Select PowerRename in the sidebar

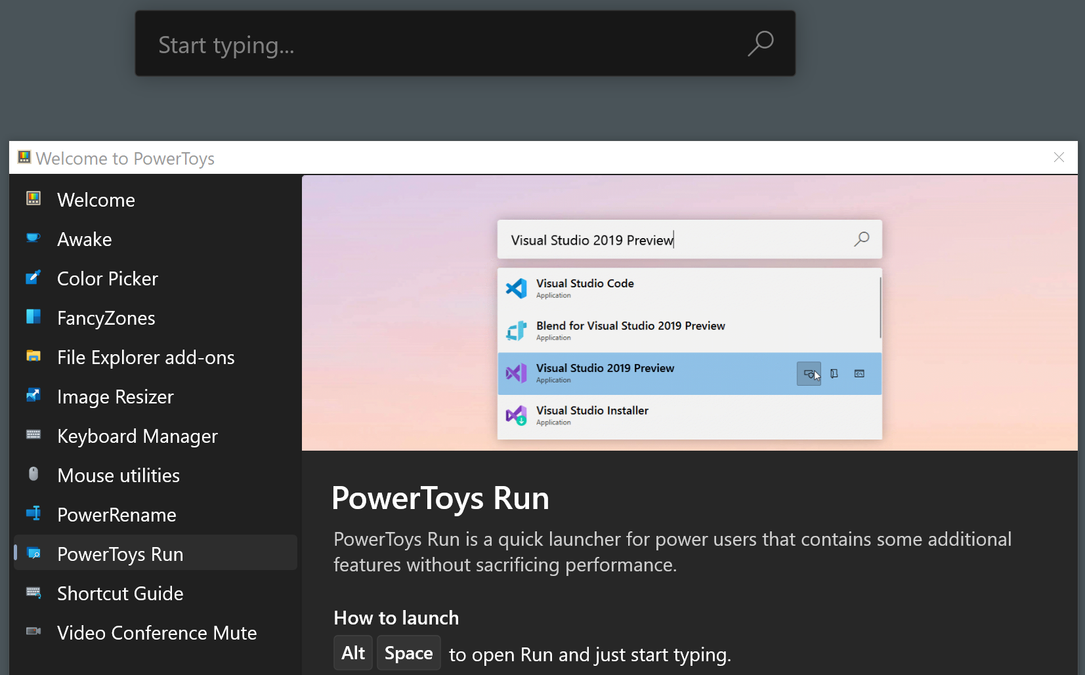point(156,514)
